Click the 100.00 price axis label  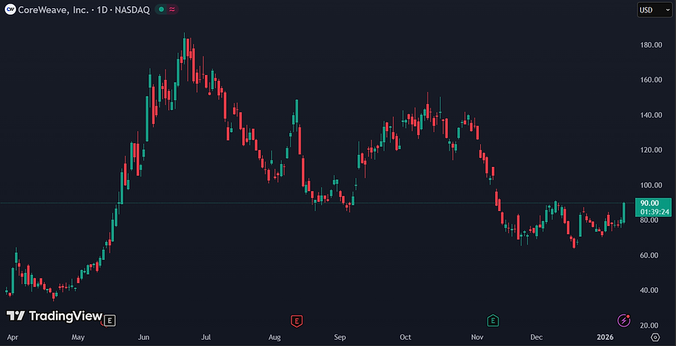coord(651,185)
